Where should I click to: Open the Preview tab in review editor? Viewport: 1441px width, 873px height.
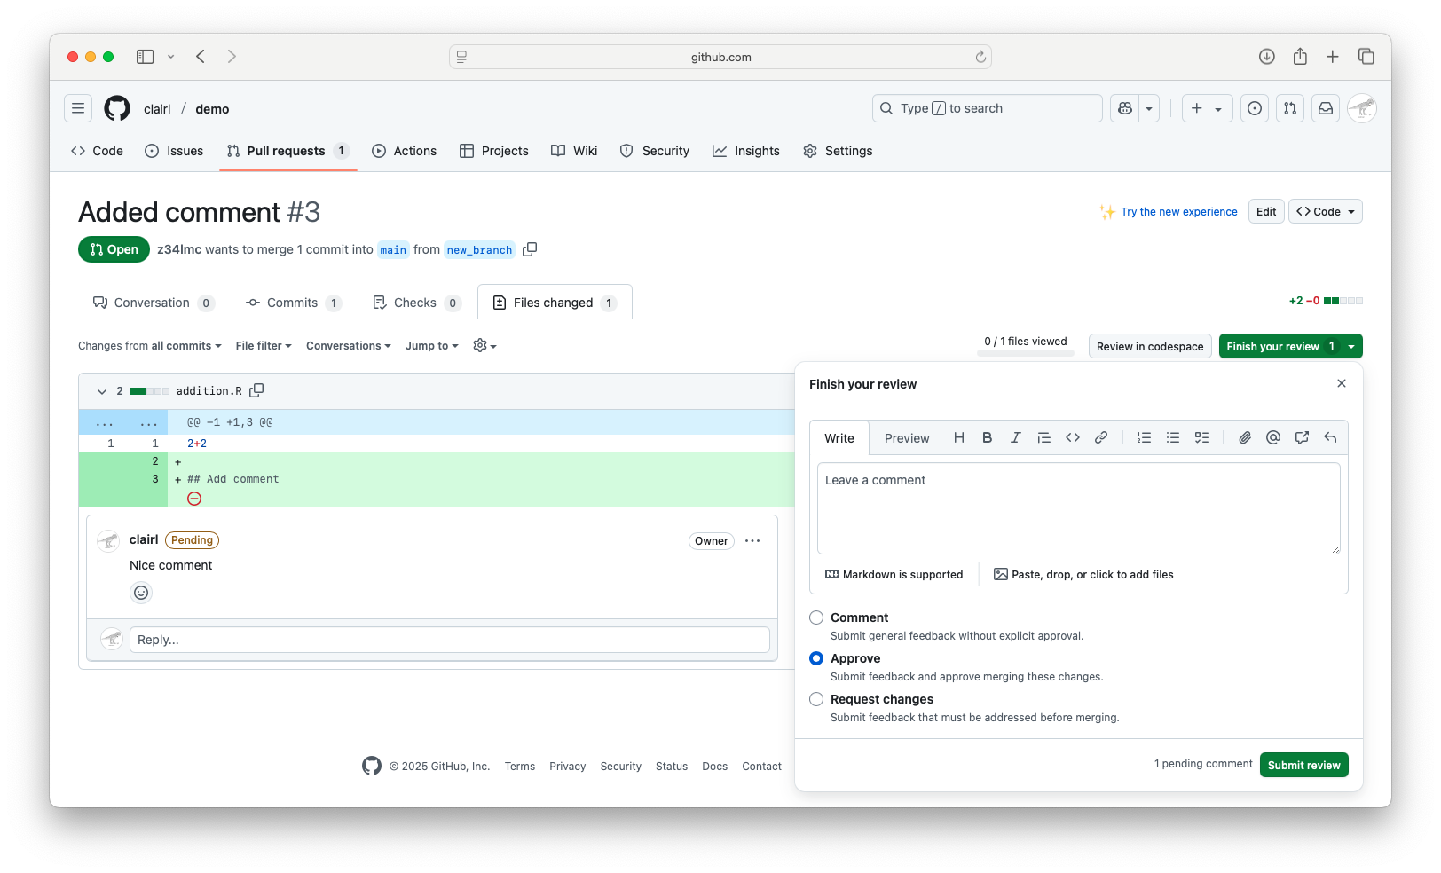click(906, 438)
